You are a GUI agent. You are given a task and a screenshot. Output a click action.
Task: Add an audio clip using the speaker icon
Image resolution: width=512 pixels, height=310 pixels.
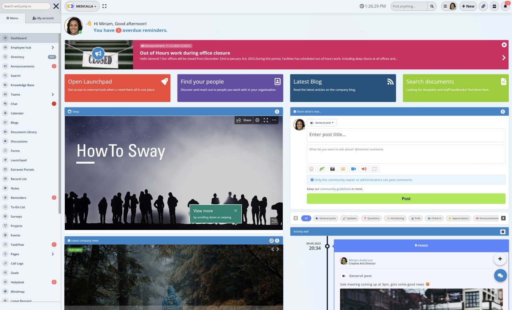(364, 169)
